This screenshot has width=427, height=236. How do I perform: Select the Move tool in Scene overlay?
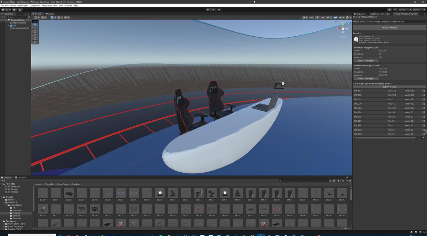[x=35, y=28]
